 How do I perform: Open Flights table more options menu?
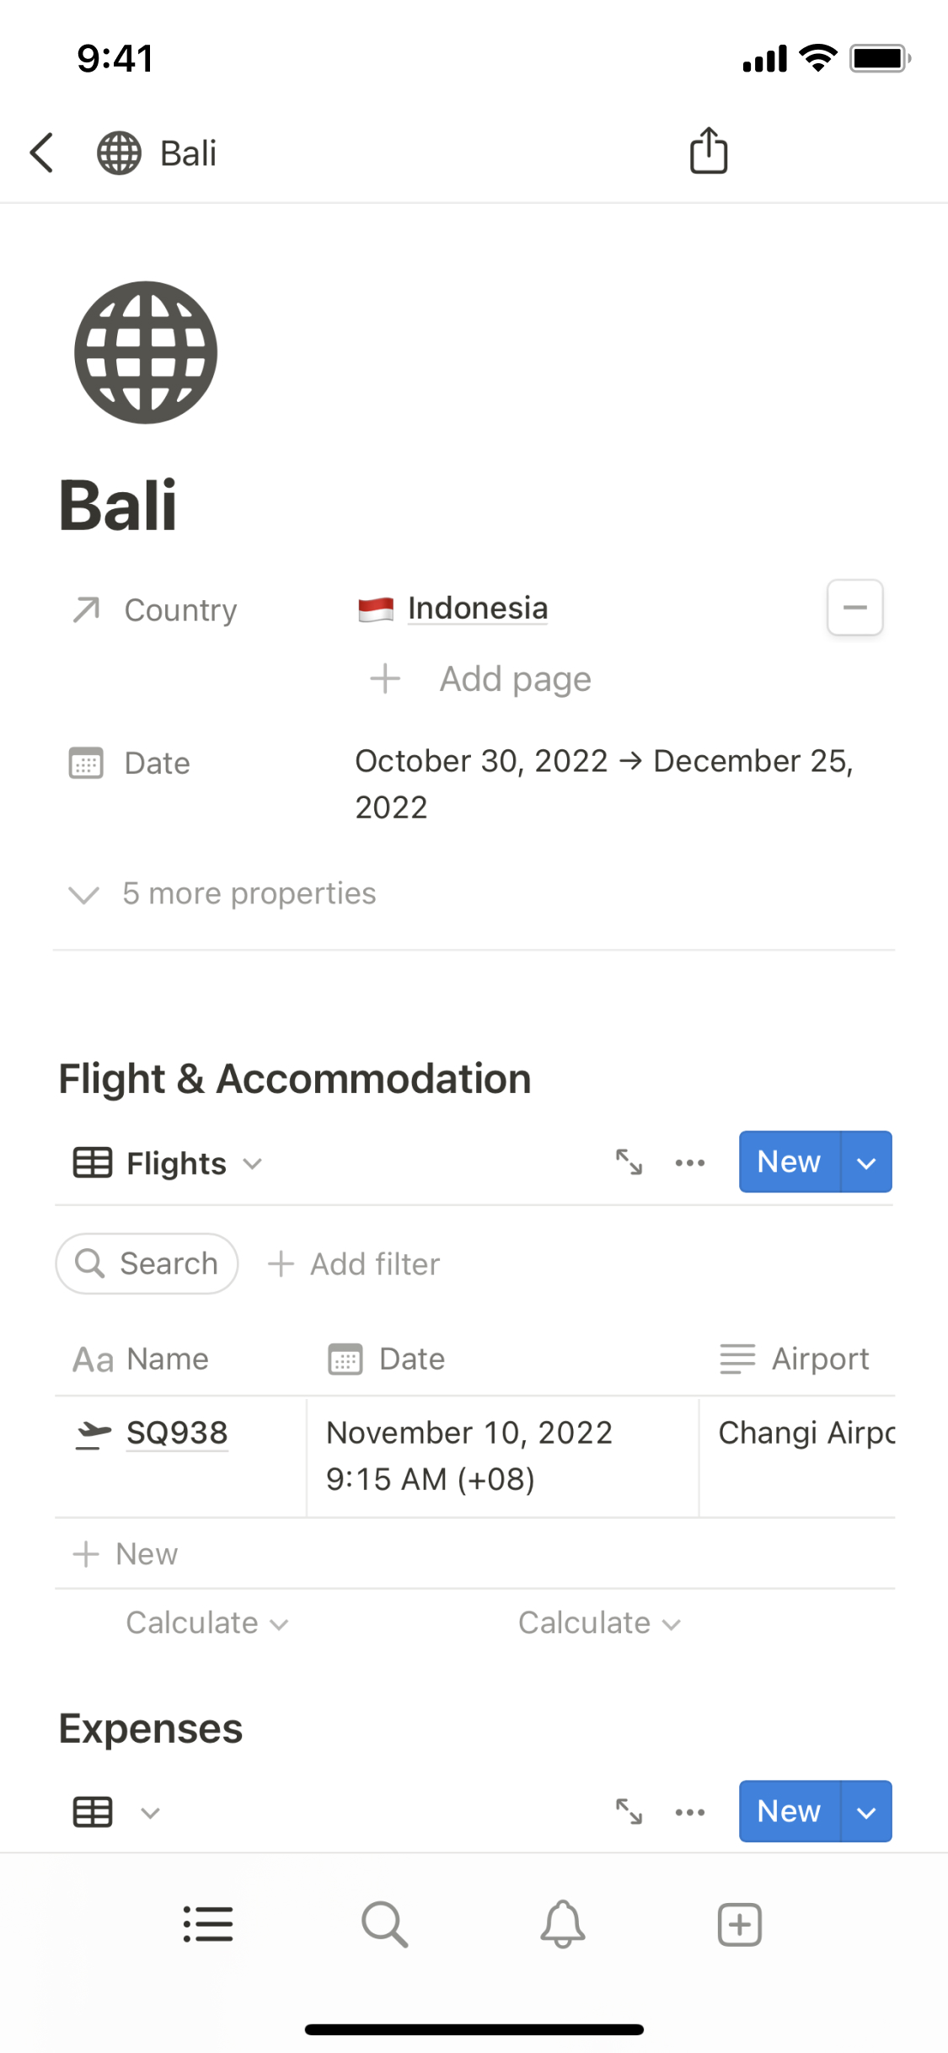tap(690, 1162)
